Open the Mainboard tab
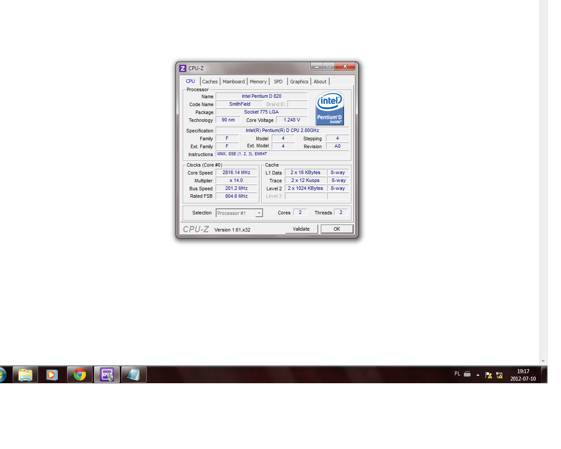The height and width of the screenshot is (449, 561). (x=234, y=82)
